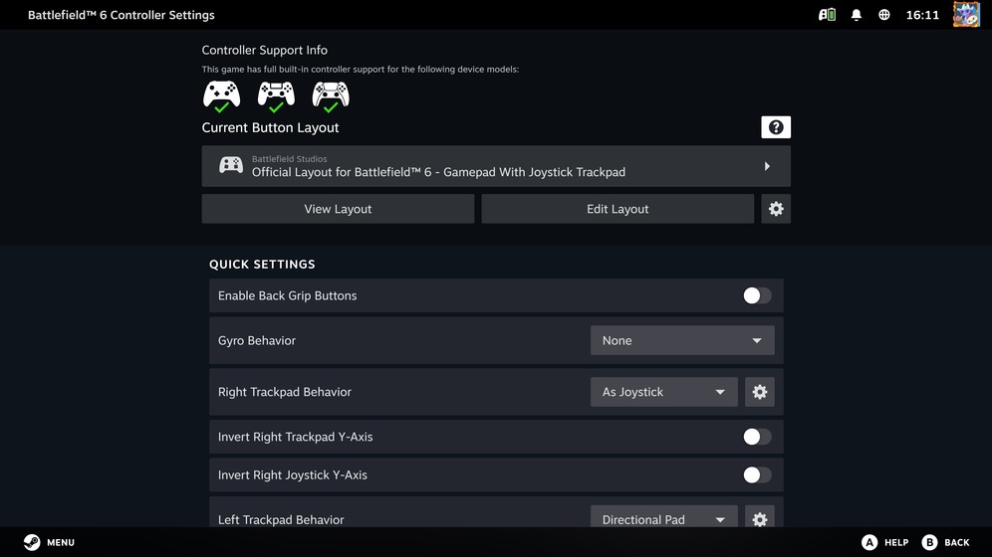
Task: Click the Battlefield 6 Controller Settings title
Action: point(121,15)
